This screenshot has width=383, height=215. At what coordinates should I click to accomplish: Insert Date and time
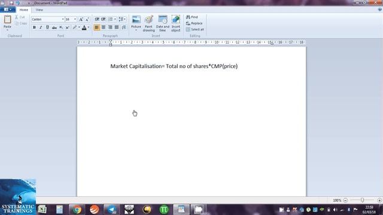coord(163,23)
